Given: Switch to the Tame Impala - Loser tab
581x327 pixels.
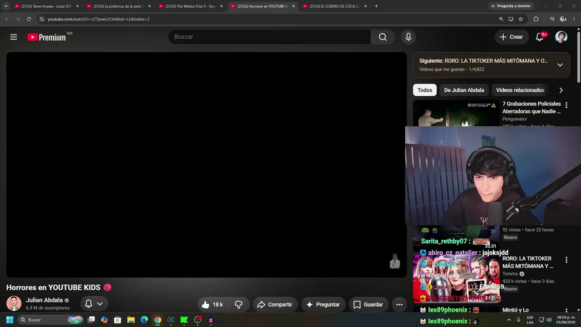Looking at the screenshot, I should pyautogui.click(x=47, y=6).
